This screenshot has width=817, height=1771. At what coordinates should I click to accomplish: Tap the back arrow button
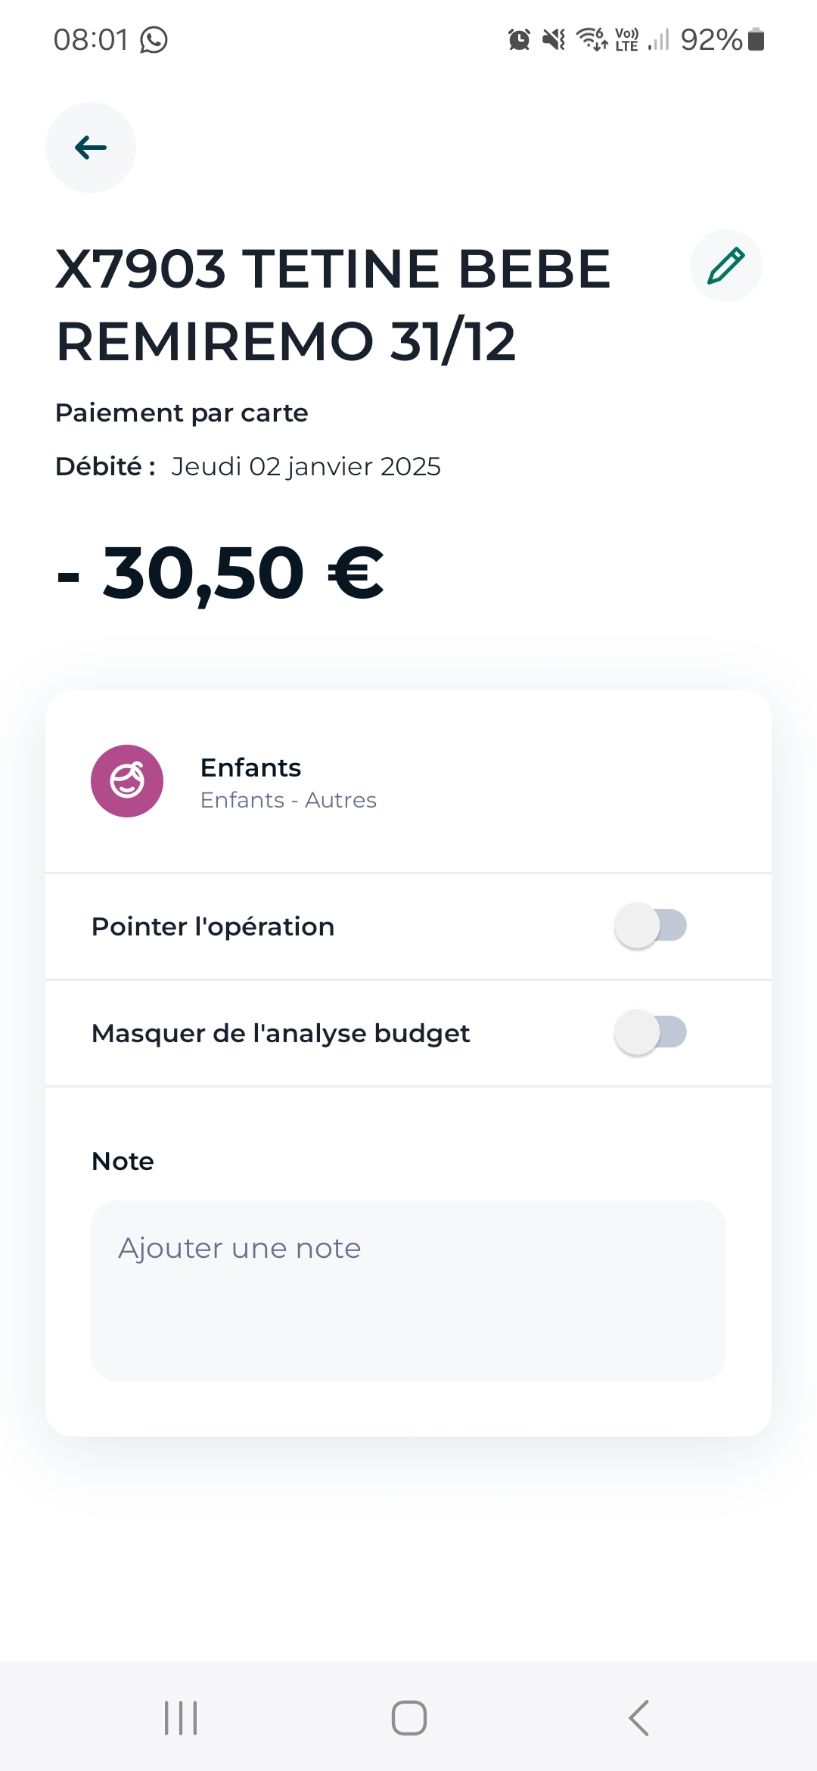(x=91, y=148)
